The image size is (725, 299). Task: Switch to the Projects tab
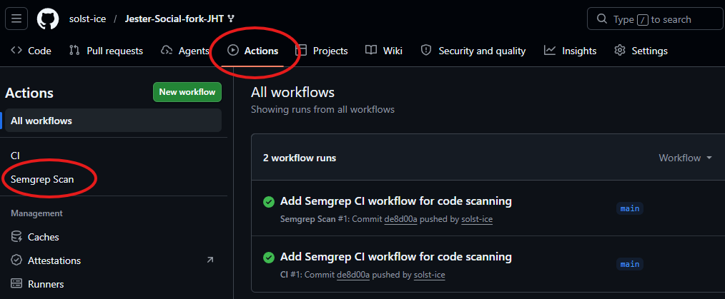pyautogui.click(x=322, y=51)
